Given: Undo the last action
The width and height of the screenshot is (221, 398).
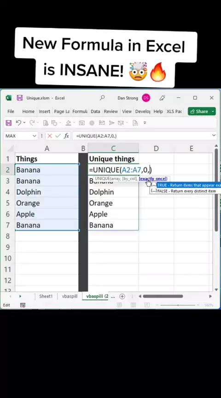Looking at the screenshot, I should (x=18, y=123).
